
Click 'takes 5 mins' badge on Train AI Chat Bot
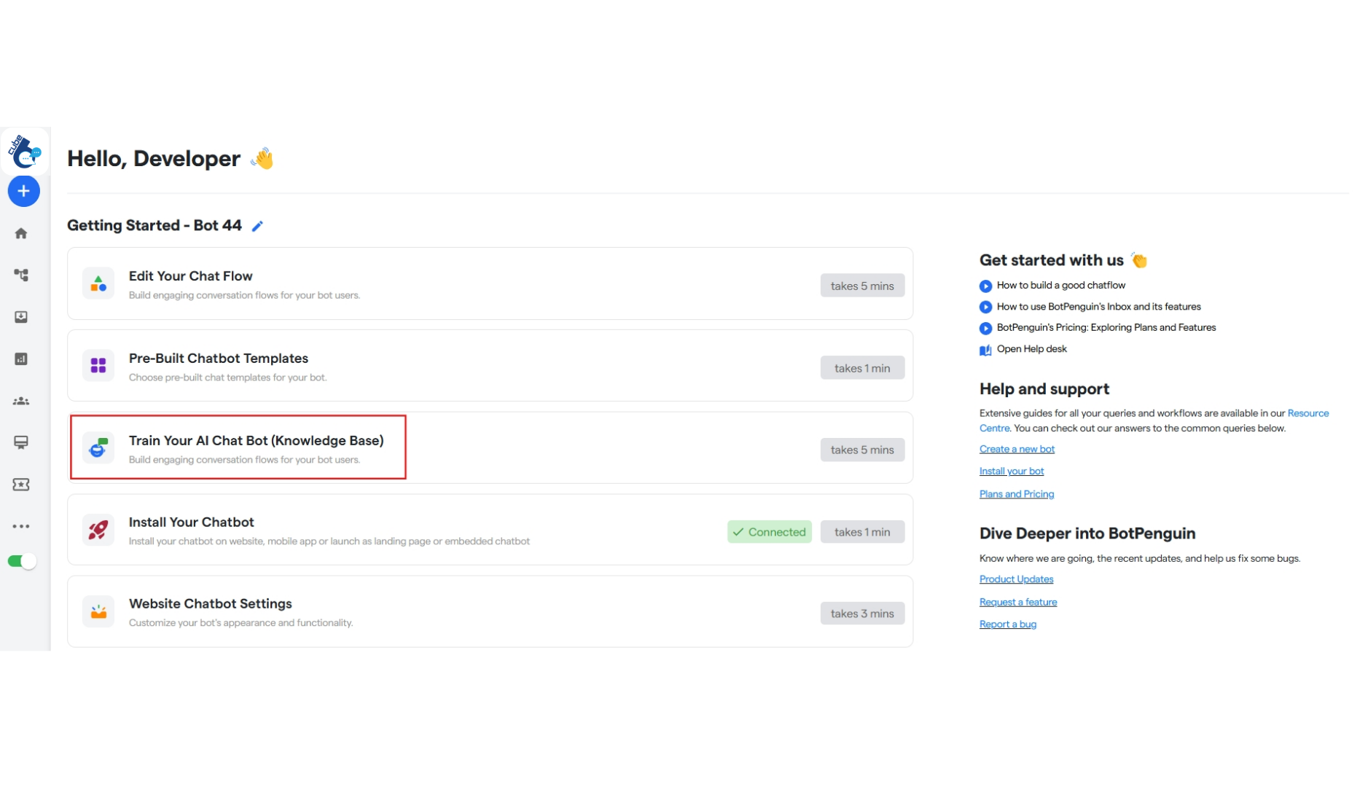click(862, 450)
